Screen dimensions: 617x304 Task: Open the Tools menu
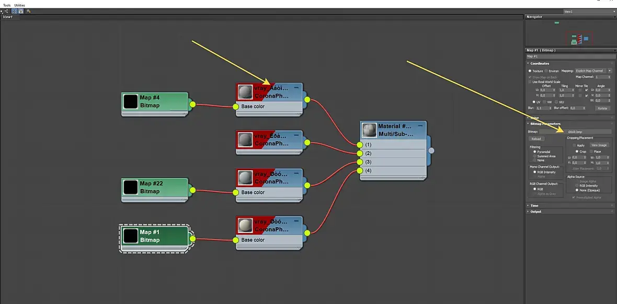[x=7, y=5]
